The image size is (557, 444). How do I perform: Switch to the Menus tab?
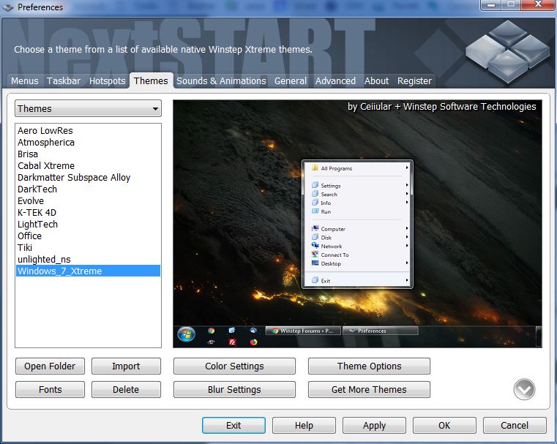pyautogui.click(x=25, y=81)
